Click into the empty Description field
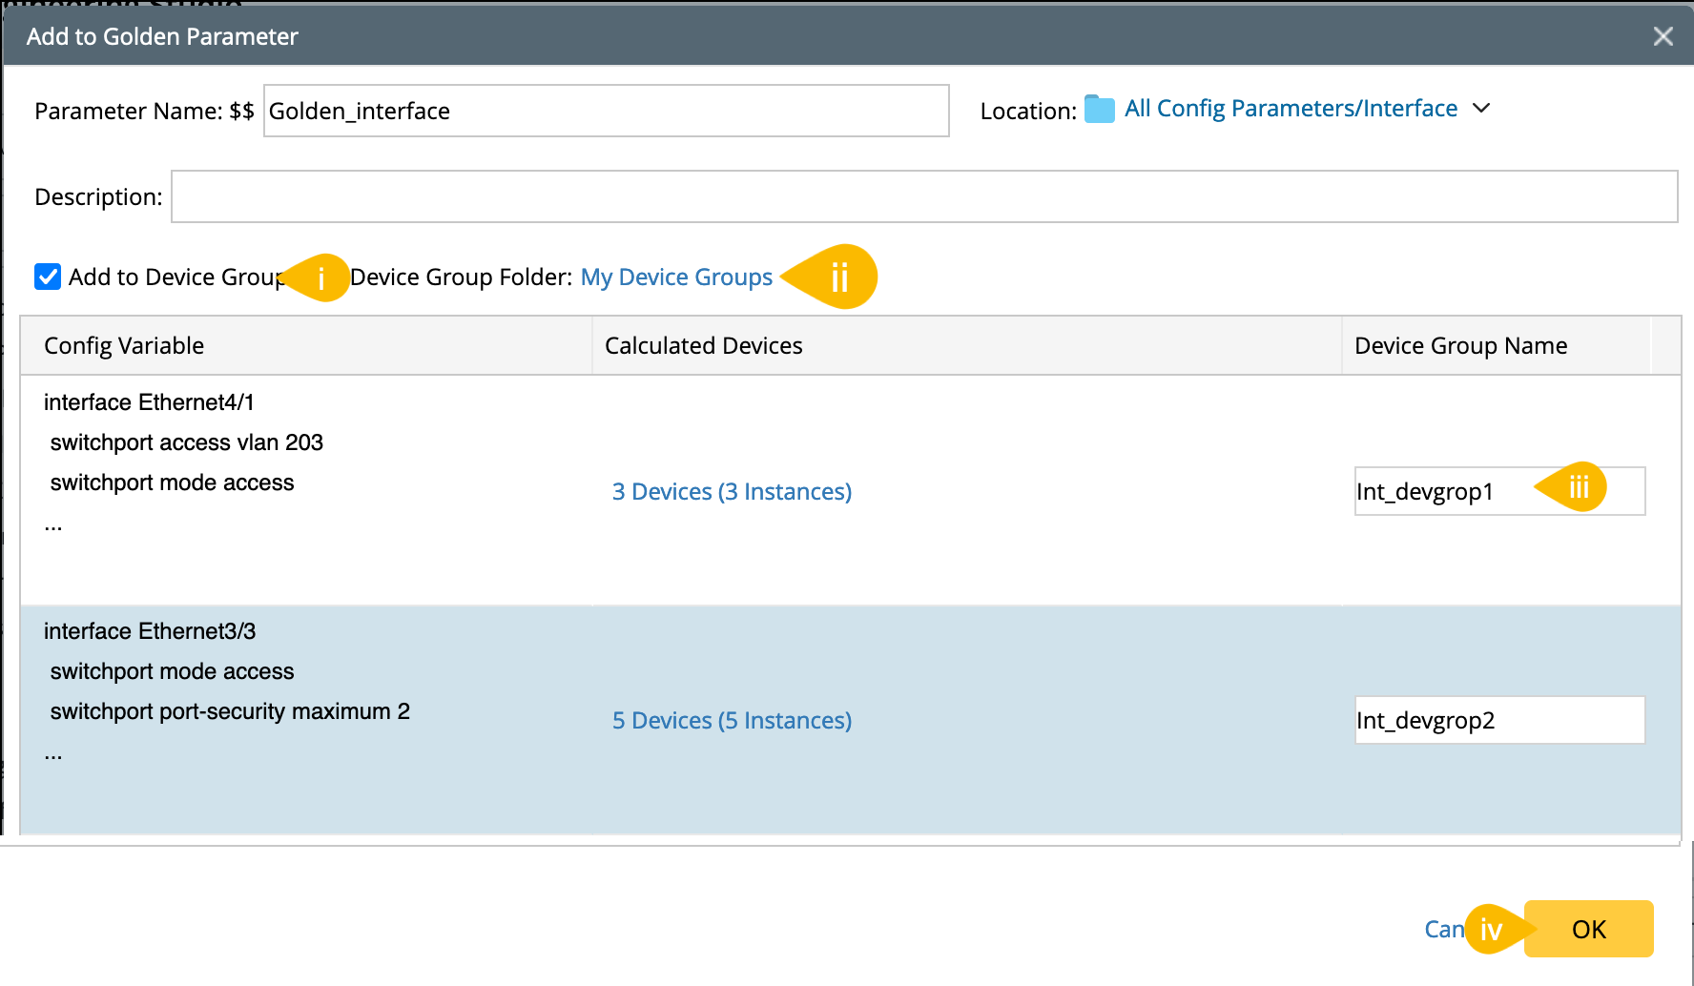Screen dimensions: 1694x986 [923, 196]
